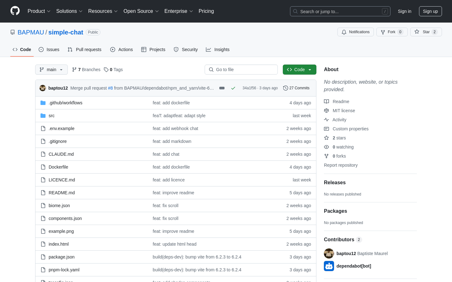
Task: View the 0 Tags link
Action: click(x=113, y=70)
